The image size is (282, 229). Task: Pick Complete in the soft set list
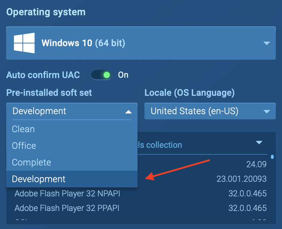coord(32,162)
